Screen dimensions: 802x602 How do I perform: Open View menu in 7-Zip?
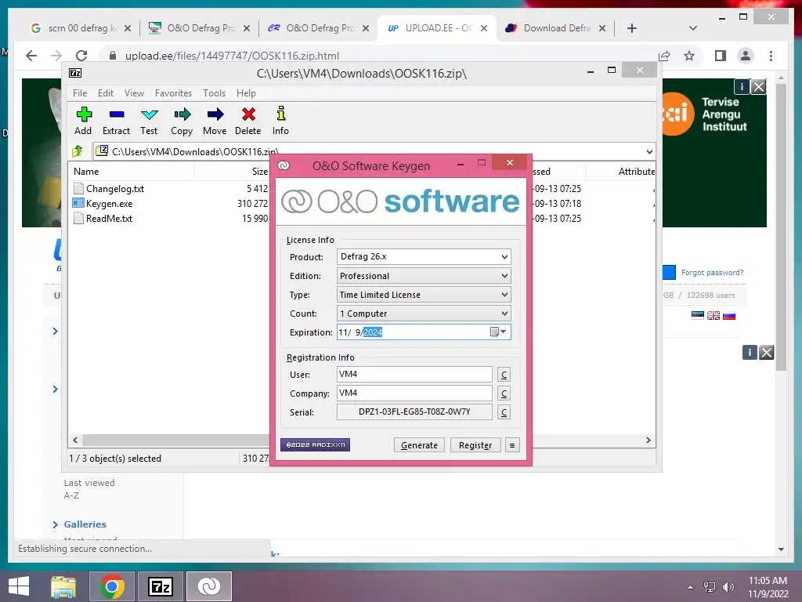click(134, 93)
